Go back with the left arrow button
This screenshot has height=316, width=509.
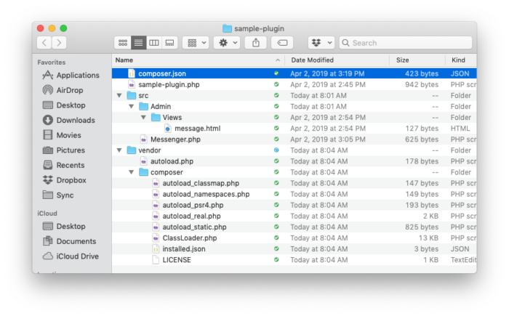(44, 43)
